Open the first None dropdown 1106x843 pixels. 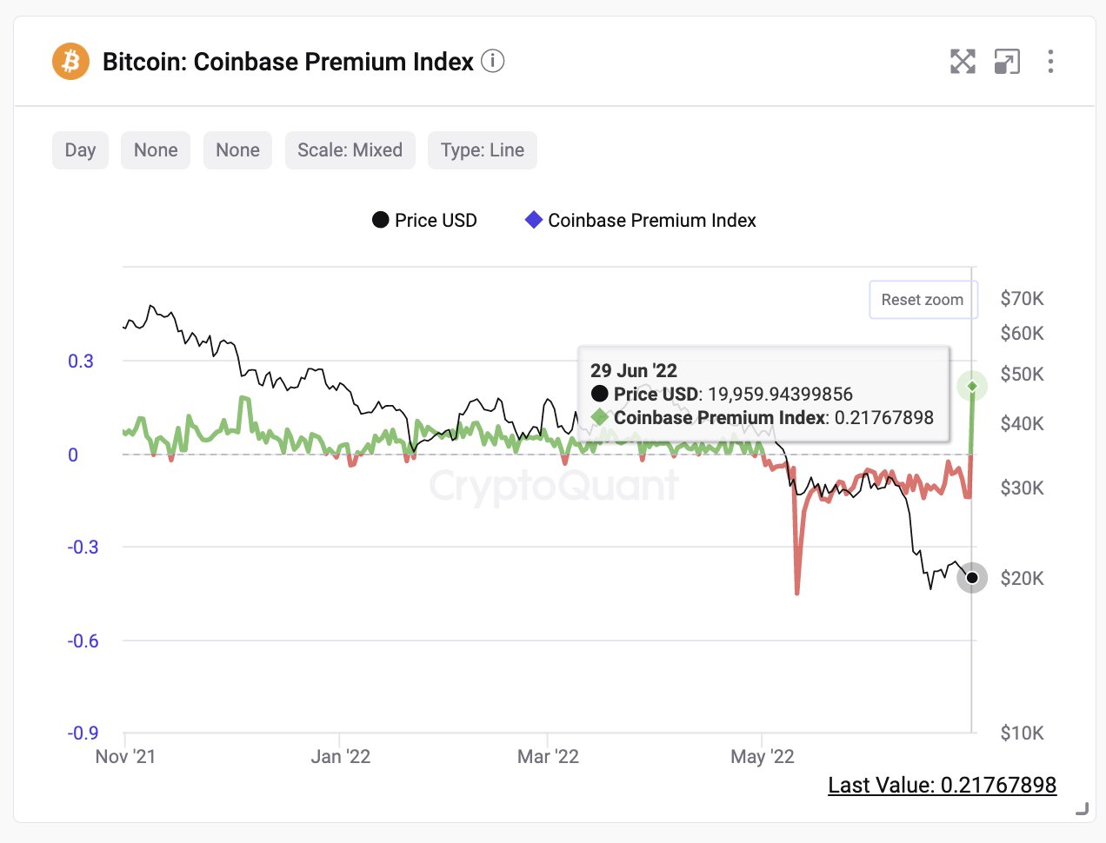click(x=156, y=150)
